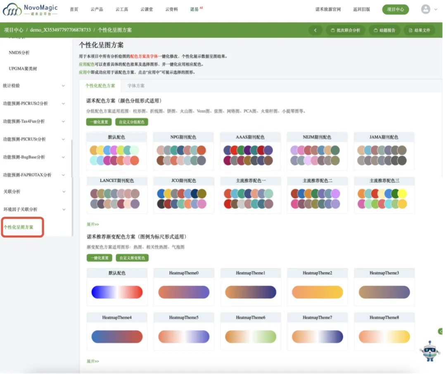Switch to the 字体方案 tab

[x=136, y=86]
